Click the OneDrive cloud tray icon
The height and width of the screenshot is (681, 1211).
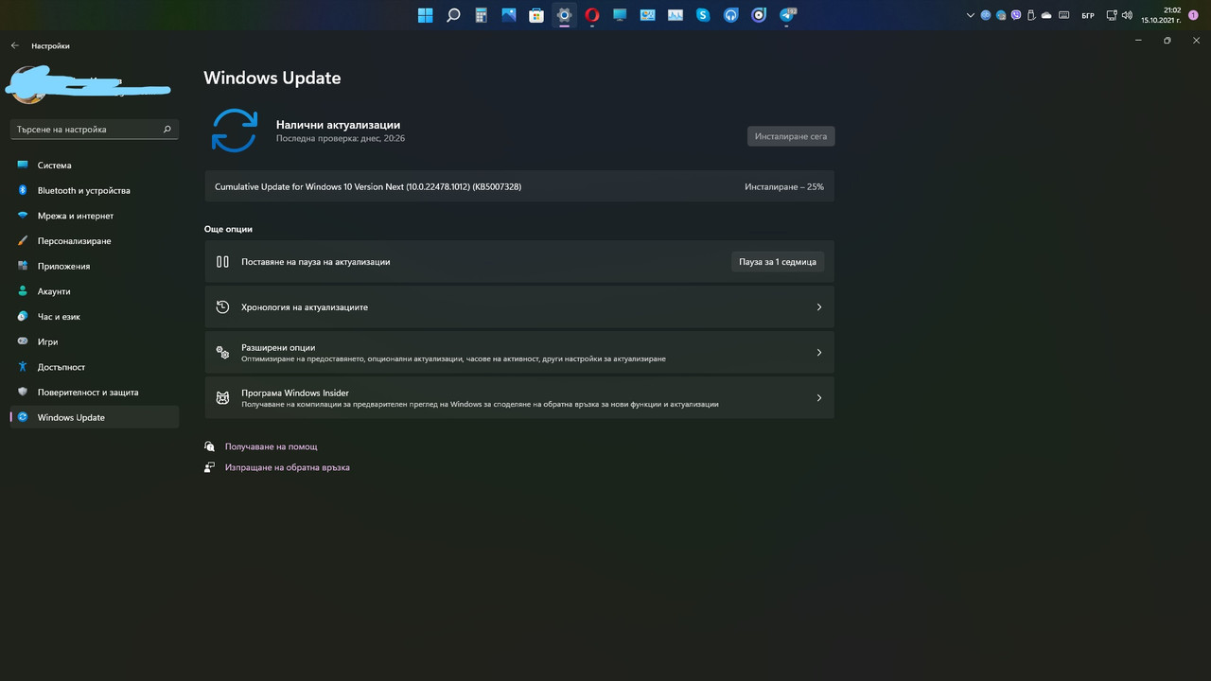[x=1046, y=15]
